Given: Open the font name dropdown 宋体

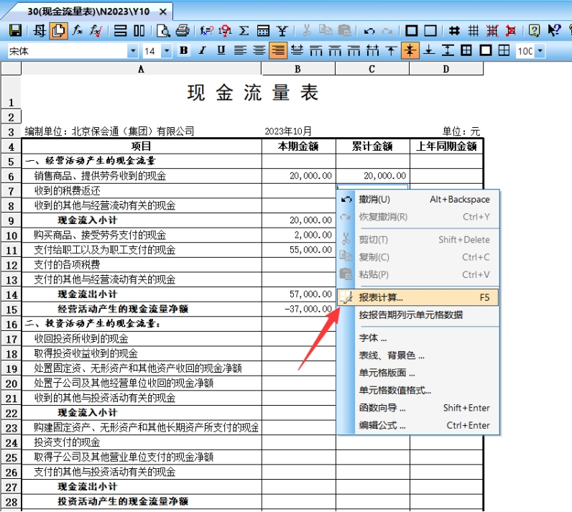Looking at the screenshot, I should point(132,51).
